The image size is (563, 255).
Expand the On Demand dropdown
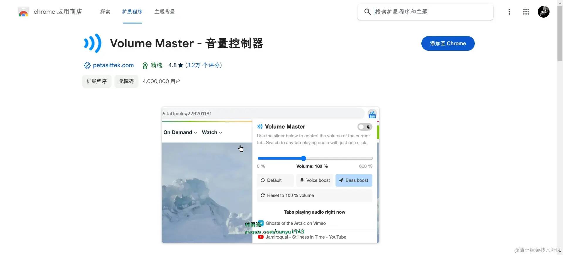pos(180,132)
